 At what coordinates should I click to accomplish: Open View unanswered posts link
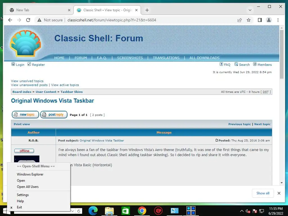pyautogui.click(x=29, y=85)
